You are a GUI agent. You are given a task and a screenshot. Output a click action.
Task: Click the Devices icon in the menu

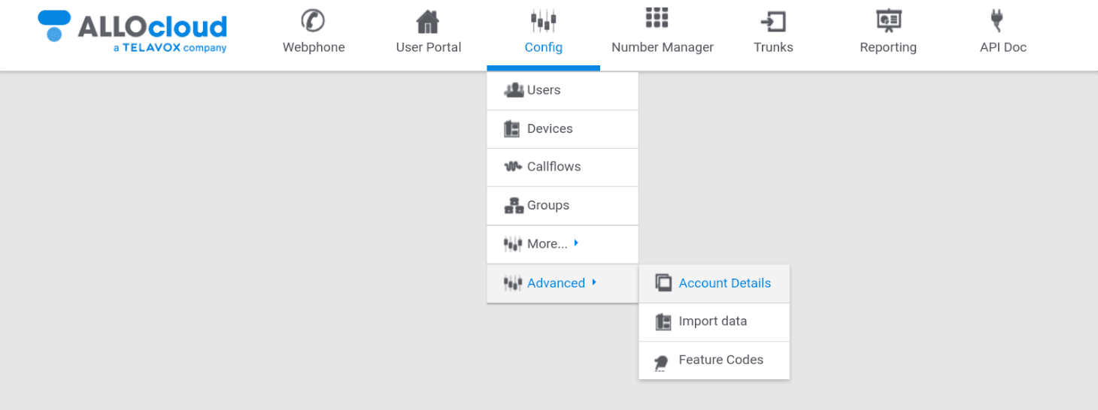pos(512,128)
